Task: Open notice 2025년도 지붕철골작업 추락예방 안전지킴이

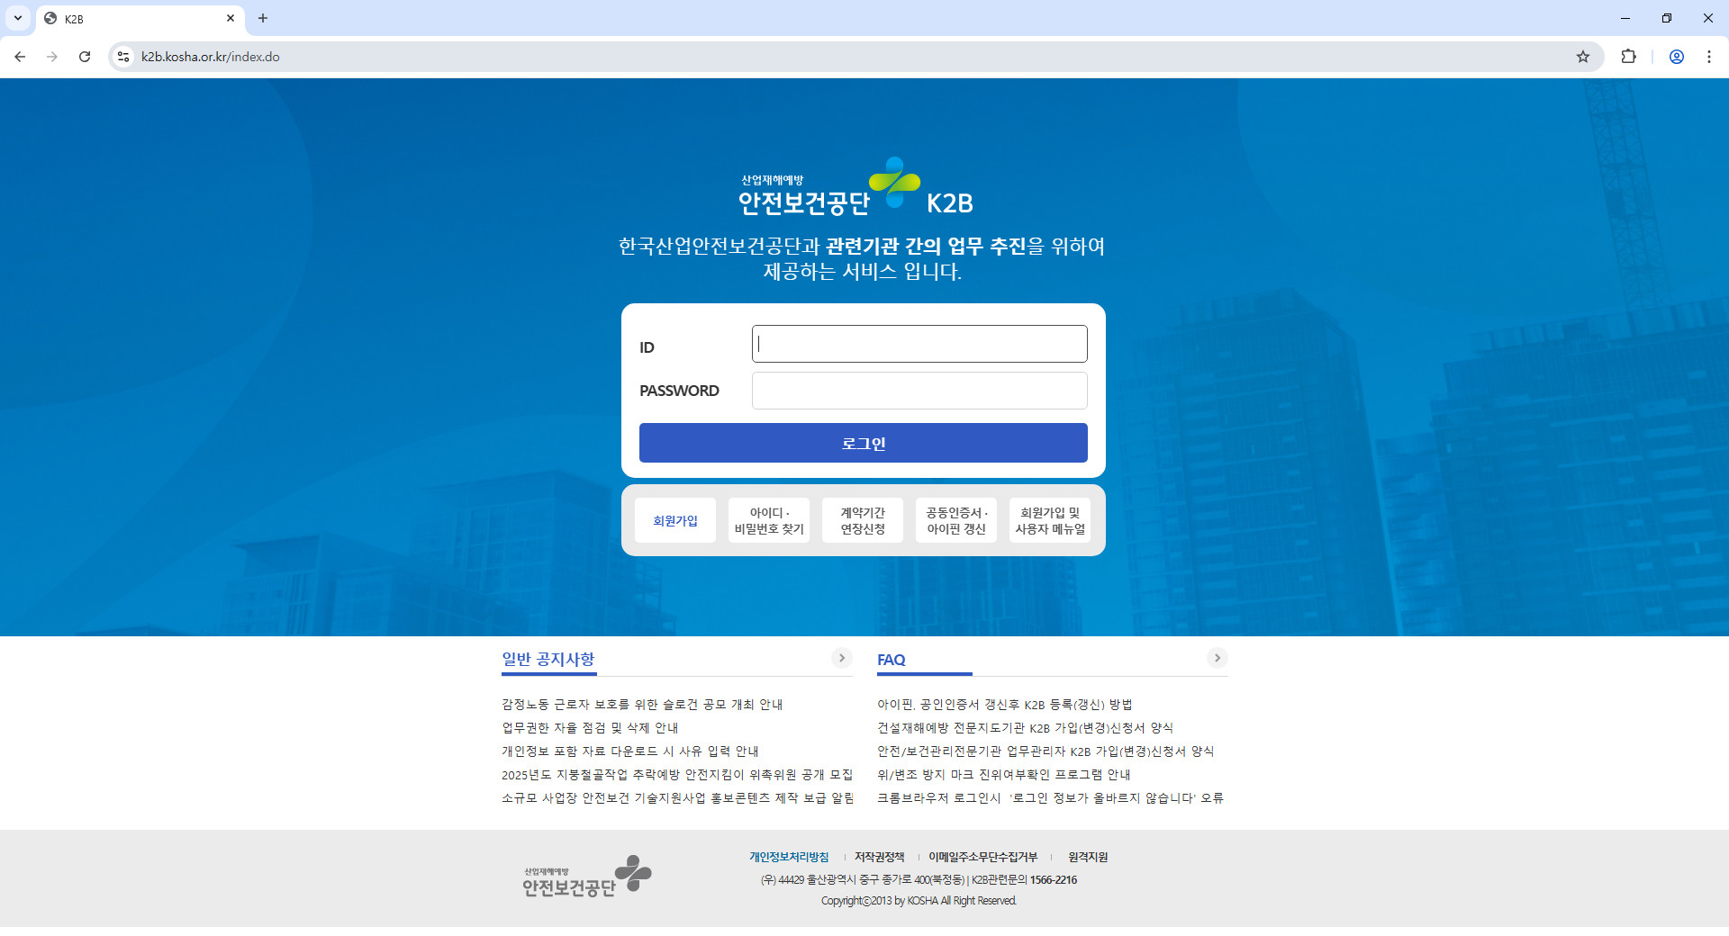Action: 677,775
